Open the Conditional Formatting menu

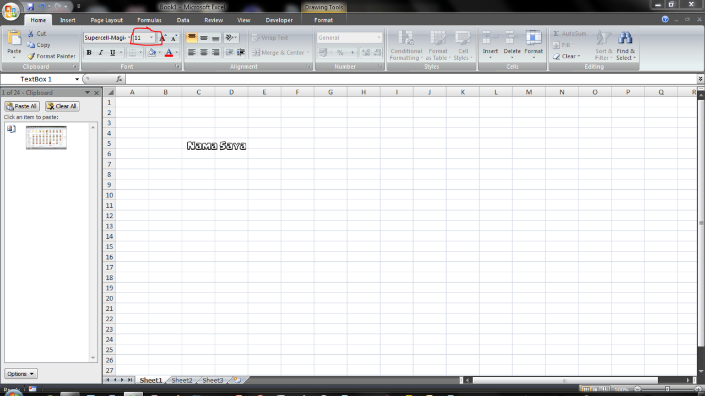point(406,46)
